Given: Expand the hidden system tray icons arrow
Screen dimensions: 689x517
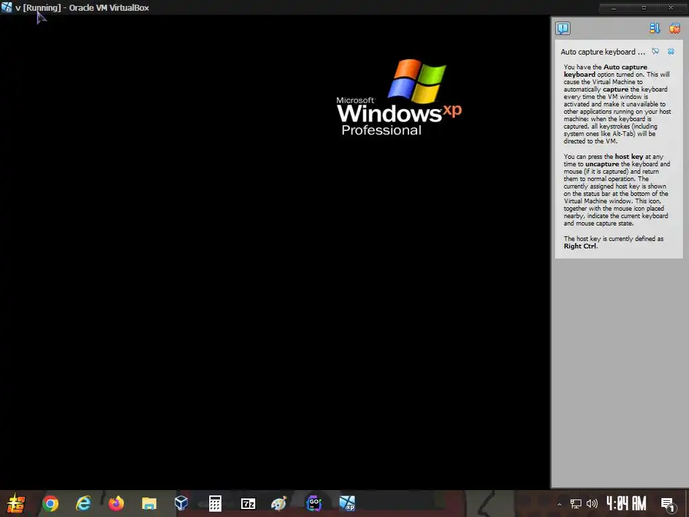Looking at the screenshot, I should pyautogui.click(x=559, y=504).
